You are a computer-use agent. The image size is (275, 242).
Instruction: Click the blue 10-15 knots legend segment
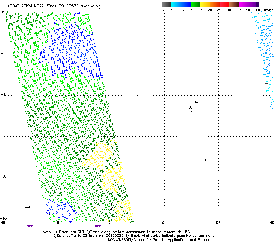(x=186, y=4)
